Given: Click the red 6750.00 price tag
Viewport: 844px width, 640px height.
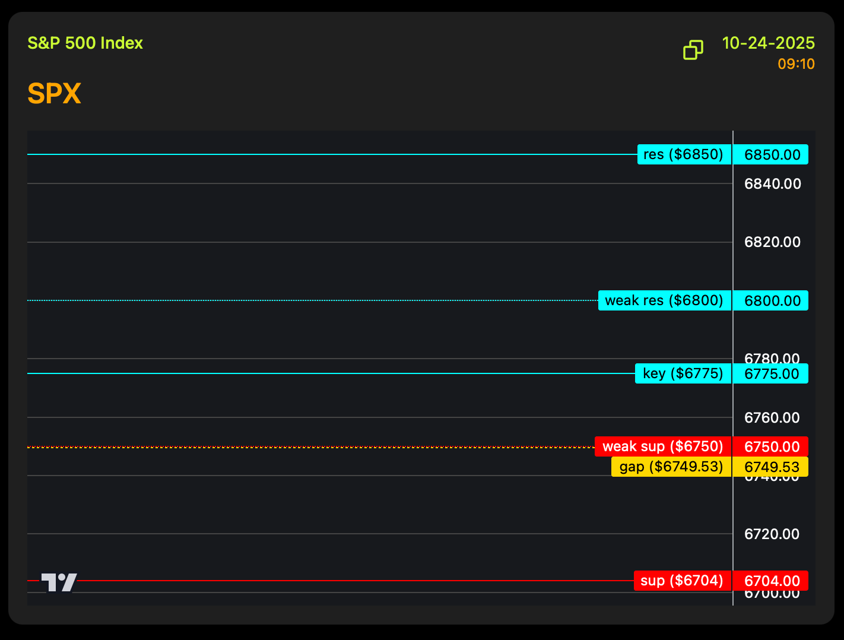Looking at the screenshot, I should [x=772, y=447].
